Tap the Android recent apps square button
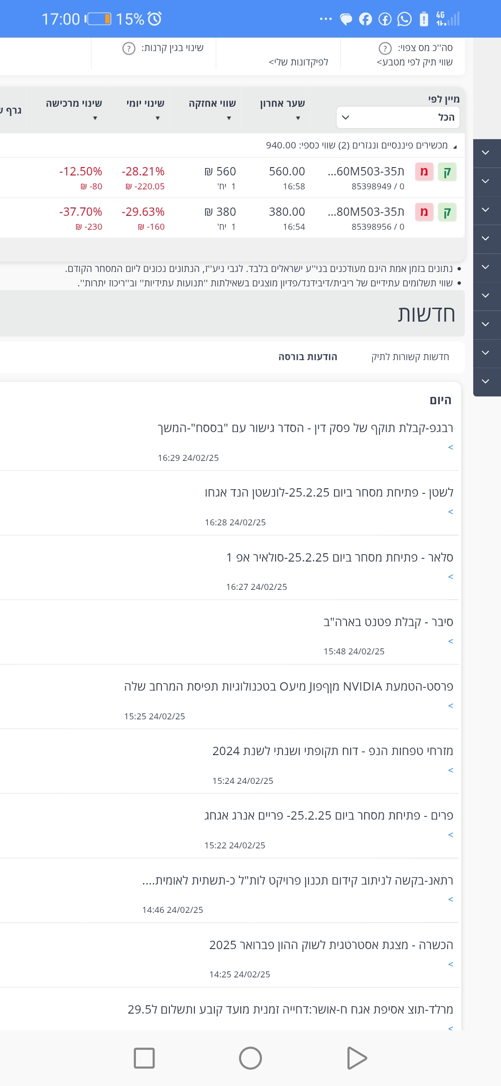The width and height of the screenshot is (501, 1086). [144, 1058]
